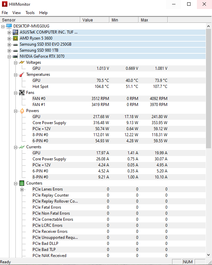The height and width of the screenshot is (265, 212).
Task: Open the File menu
Action: coord(5,13)
